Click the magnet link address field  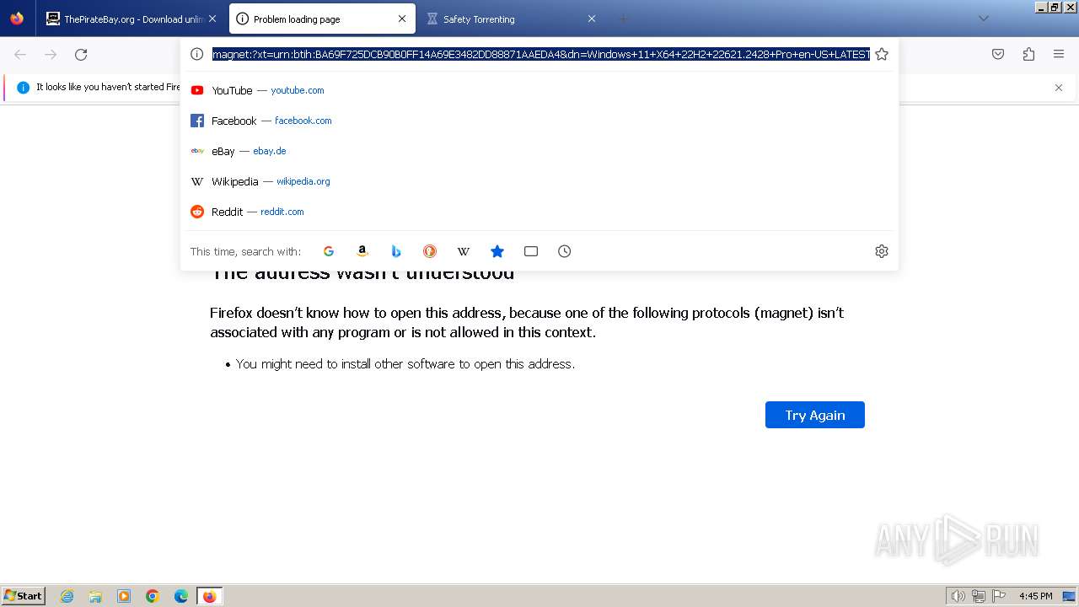coord(540,54)
